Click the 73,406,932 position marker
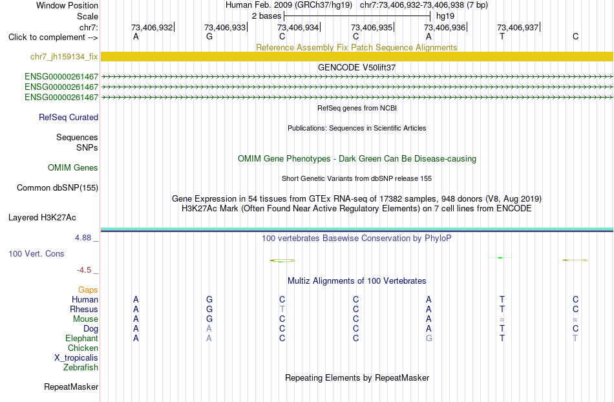This screenshot has height=402, width=614. coord(153,27)
